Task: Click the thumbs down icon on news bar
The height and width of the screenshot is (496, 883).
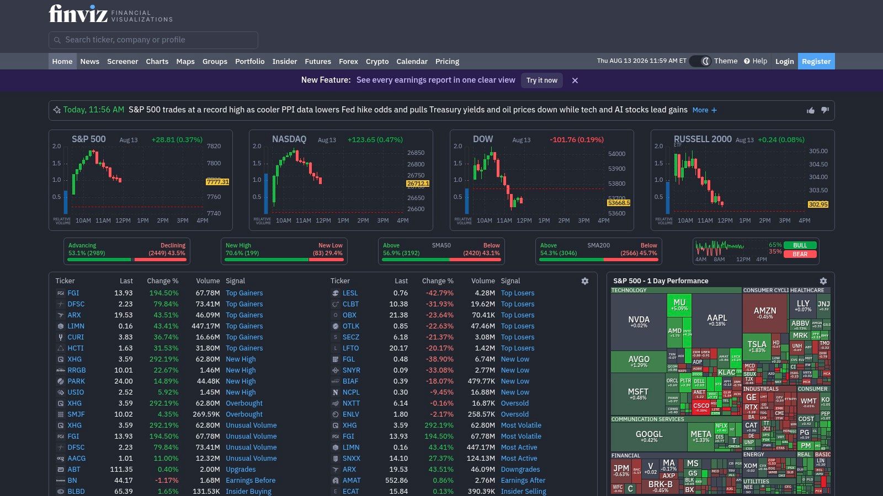Action: point(825,110)
